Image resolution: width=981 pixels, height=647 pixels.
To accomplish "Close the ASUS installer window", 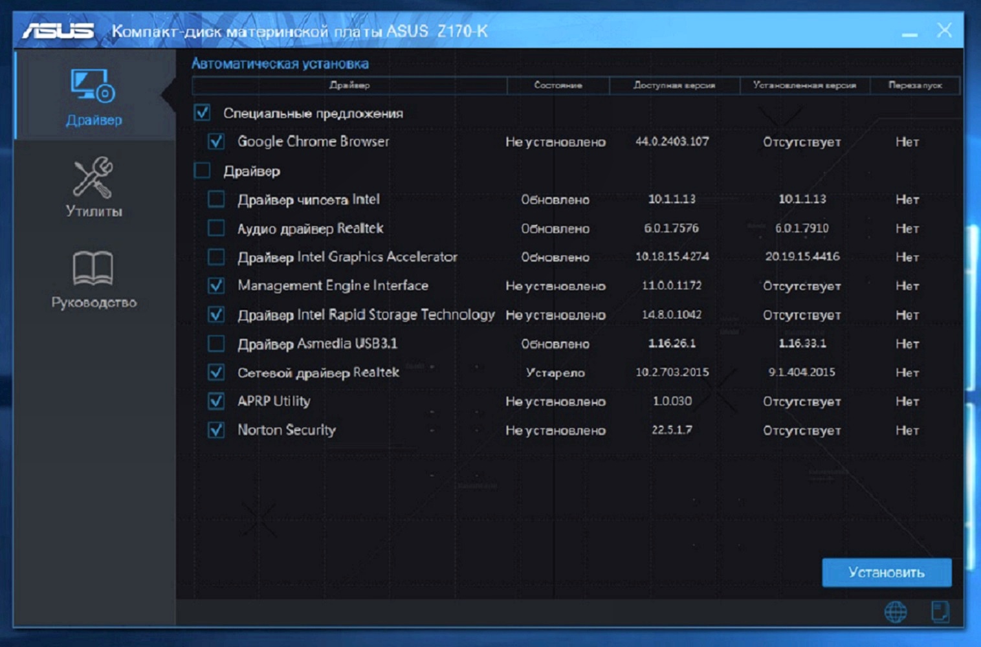I will tap(944, 30).
